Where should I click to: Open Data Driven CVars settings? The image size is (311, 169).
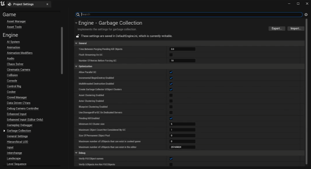(x=19, y=103)
